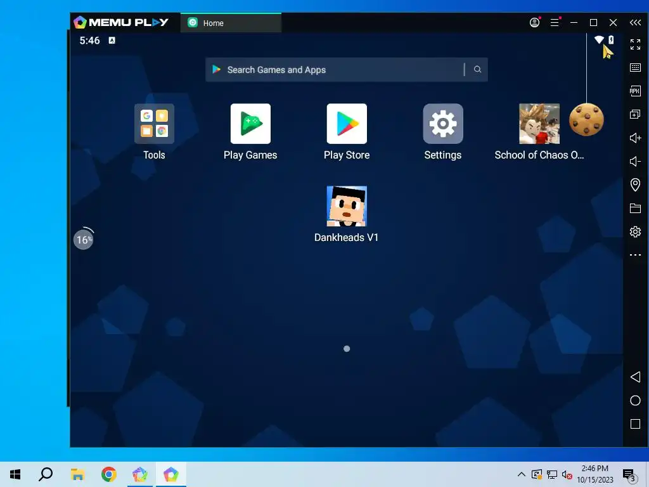Click the active MEmu Play taskbar icon

pyautogui.click(x=171, y=474)
